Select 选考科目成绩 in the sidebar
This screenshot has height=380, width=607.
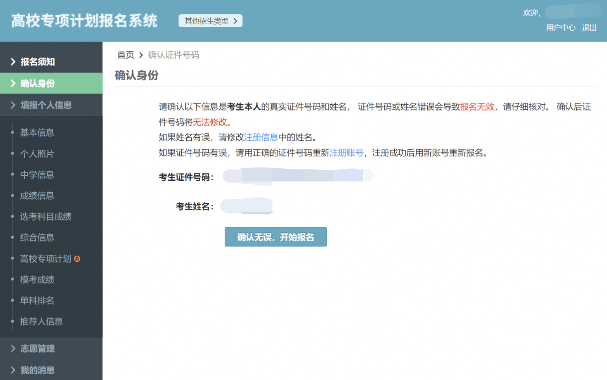click(x=46, y=217)
